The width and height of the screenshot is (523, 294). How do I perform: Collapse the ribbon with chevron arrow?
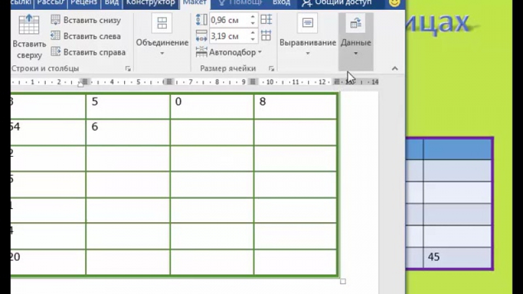point(395,69)
